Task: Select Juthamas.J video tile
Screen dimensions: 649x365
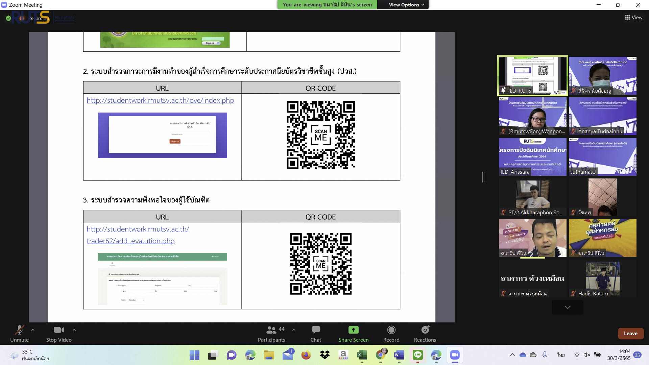Action: (602, 157)
